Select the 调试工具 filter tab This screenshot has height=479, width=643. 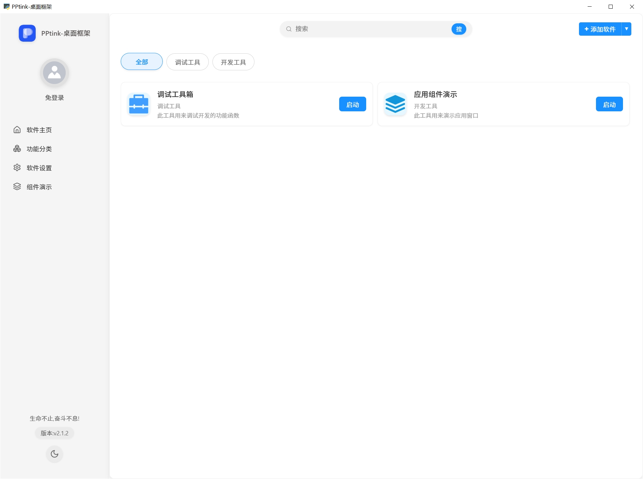[x=187, y=62]
